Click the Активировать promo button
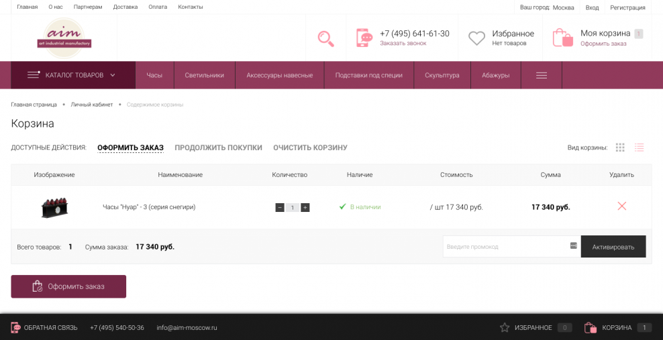The height and width of the screenshot is (340, 663). (613, 247)
